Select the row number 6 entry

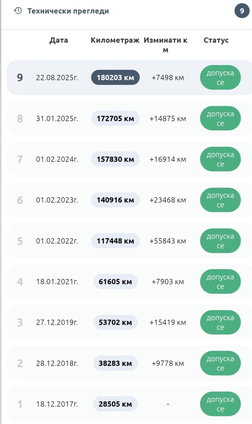20,200
